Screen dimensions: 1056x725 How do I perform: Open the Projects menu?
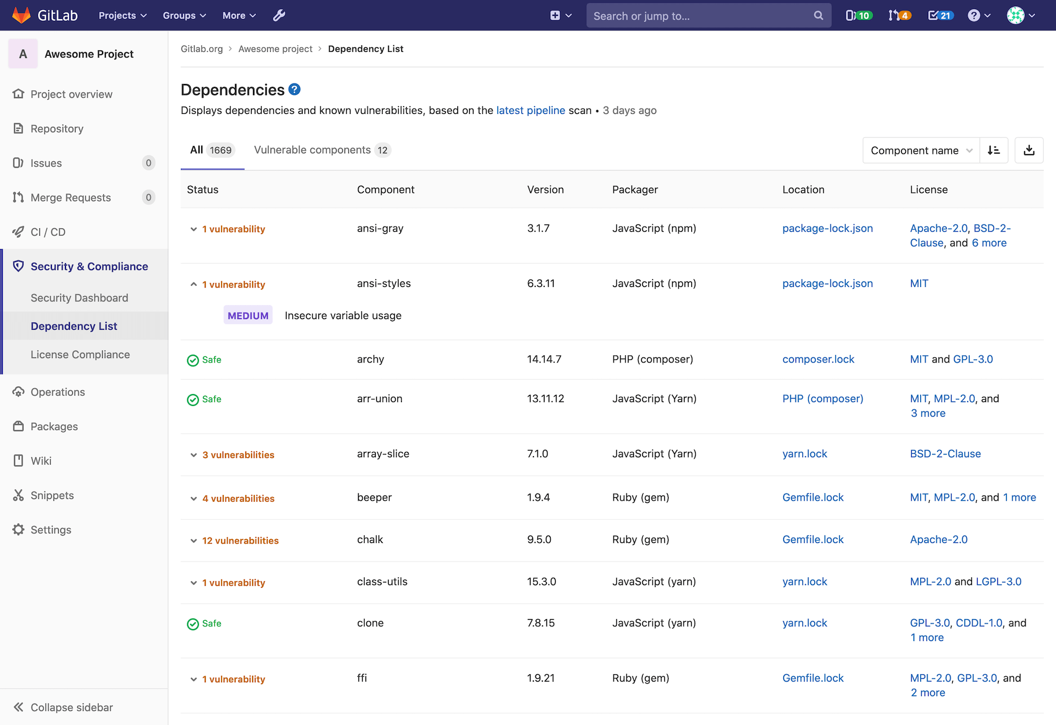122,15
